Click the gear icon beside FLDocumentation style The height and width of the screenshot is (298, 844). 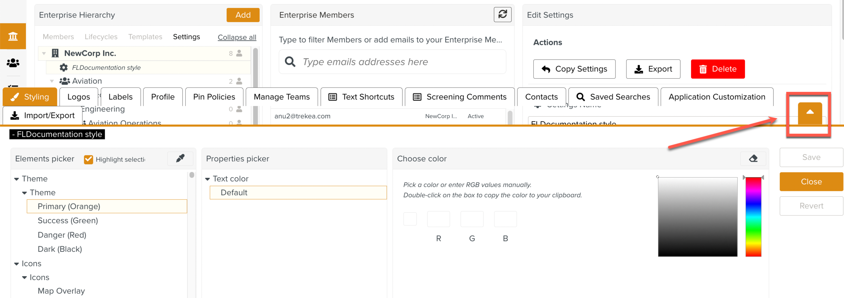click(x=63, y=67)
